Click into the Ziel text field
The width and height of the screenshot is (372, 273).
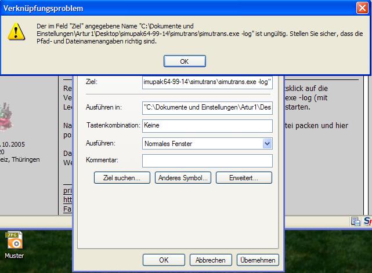(x=207, y=82)
